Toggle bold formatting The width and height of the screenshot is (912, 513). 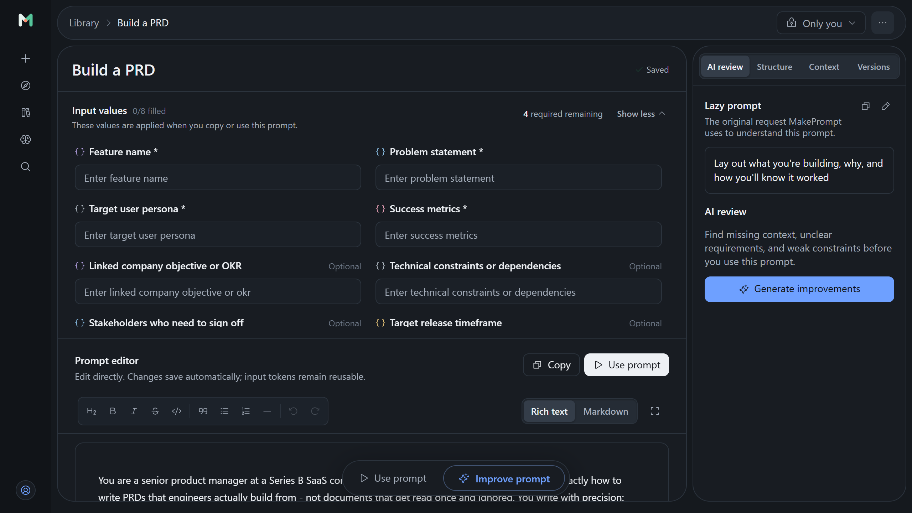pos(113,411)
